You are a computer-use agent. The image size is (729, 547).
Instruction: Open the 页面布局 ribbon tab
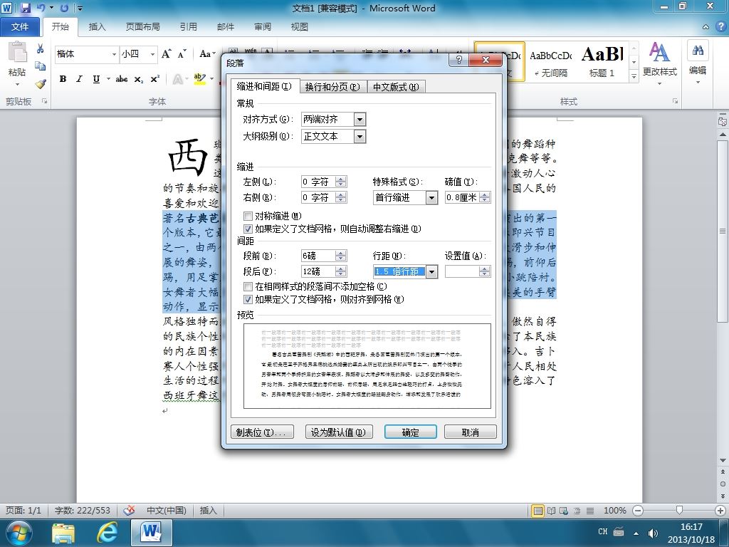click(x=142, y=27)
